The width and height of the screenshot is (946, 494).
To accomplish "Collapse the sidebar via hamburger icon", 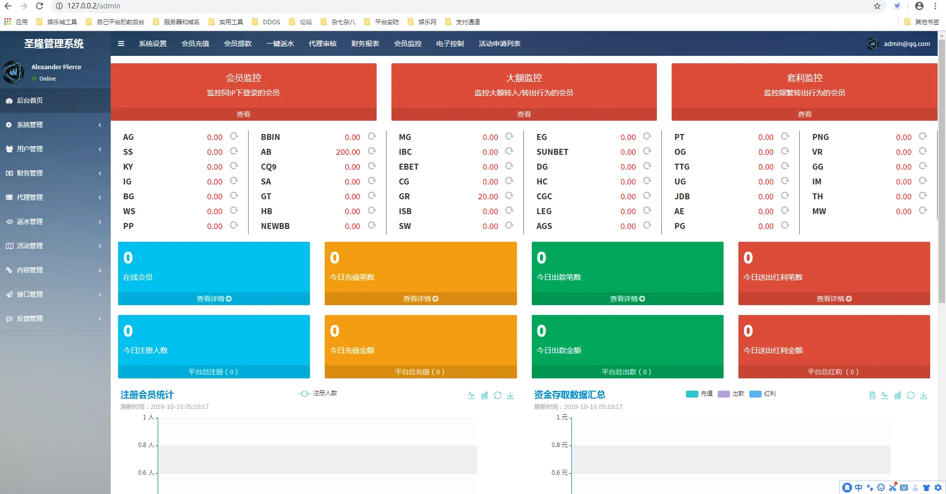I will click(121, 44).
